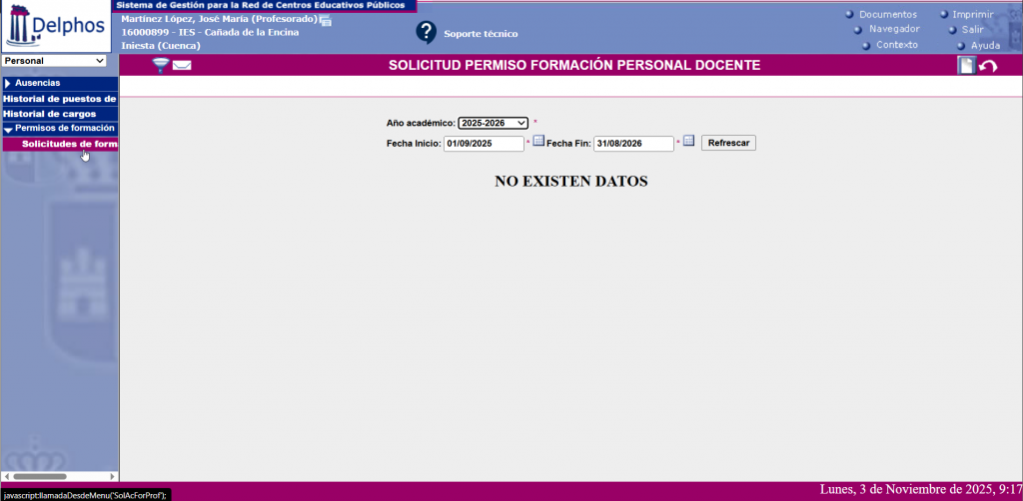Click the Fecha Inicio date field
Viewport: 1023px width, 501px height.
point(484,144)
